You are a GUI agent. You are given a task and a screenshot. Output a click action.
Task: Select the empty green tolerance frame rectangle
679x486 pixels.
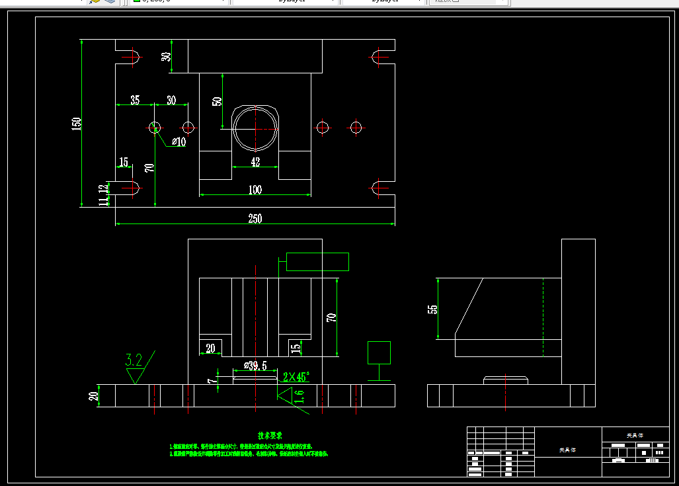point(317,262)
